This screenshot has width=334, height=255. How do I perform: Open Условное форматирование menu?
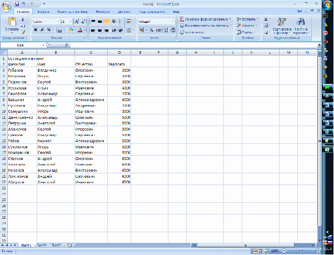tap(205, 19)
